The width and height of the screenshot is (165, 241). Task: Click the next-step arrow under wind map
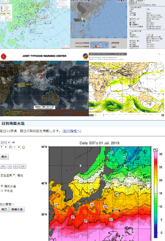point(92,115)
